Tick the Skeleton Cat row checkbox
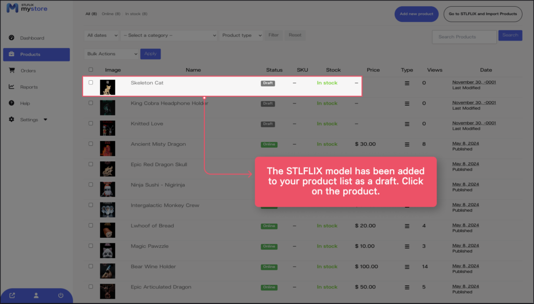This screenshot has height=304, width=534. [91, 83]
